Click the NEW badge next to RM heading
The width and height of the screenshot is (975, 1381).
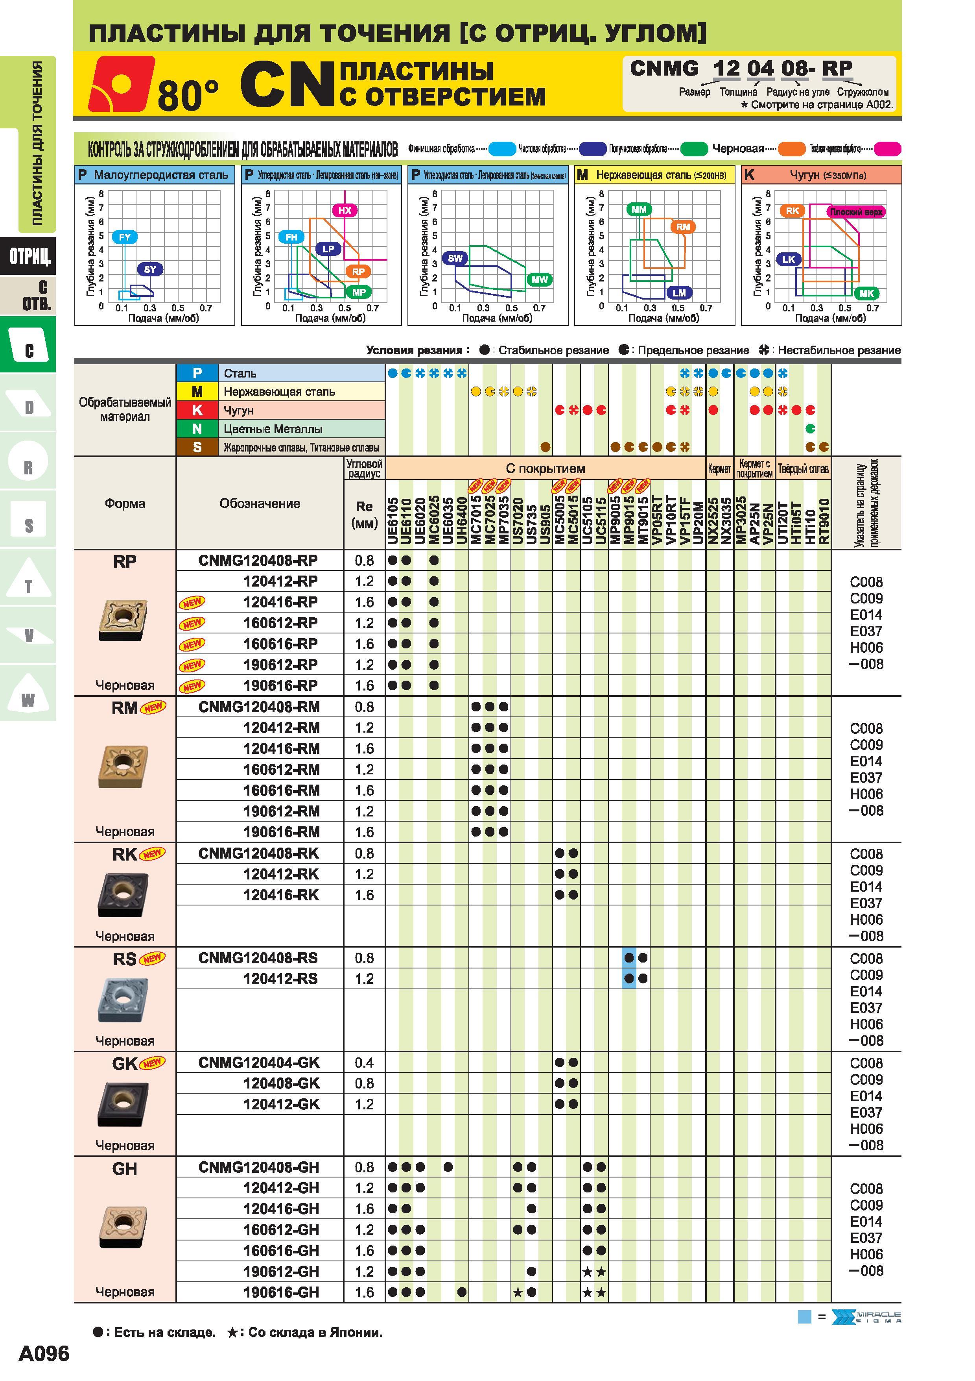click(x=153, y=707)
